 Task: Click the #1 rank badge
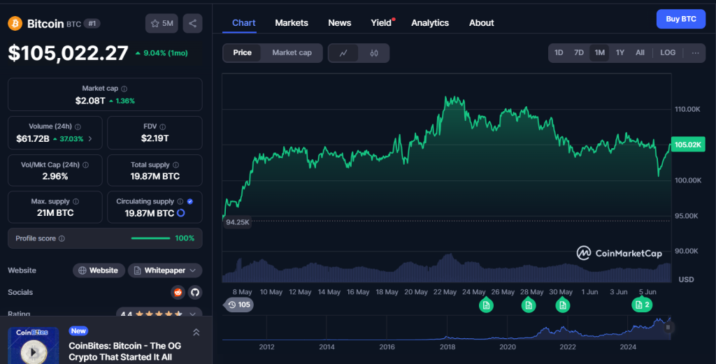[x=92, y=24]
